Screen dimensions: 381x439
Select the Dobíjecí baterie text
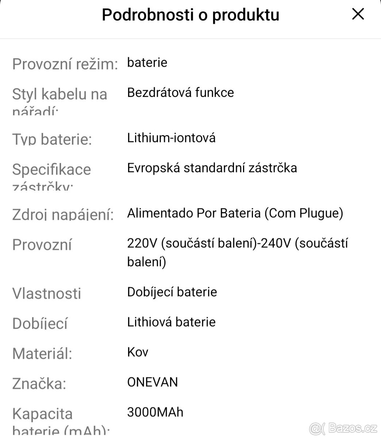[172, 292]
